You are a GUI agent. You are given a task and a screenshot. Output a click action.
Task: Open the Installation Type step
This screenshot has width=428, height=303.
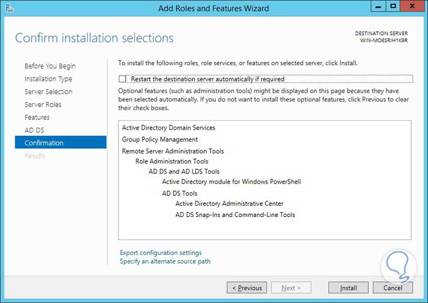(48, 79)
